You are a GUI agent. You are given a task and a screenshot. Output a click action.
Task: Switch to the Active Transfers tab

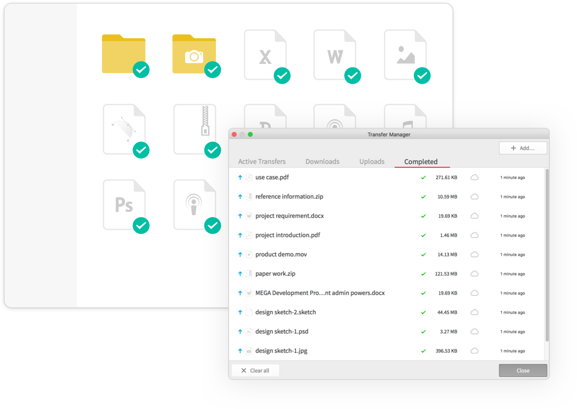tap(262, 161)
